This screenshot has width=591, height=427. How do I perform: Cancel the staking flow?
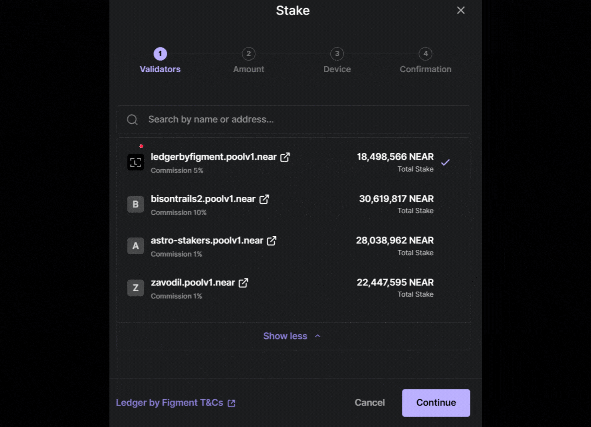tap(369, 403)
